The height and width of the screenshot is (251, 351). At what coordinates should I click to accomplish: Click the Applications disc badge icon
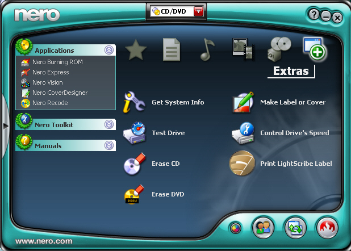coord(24,47)
